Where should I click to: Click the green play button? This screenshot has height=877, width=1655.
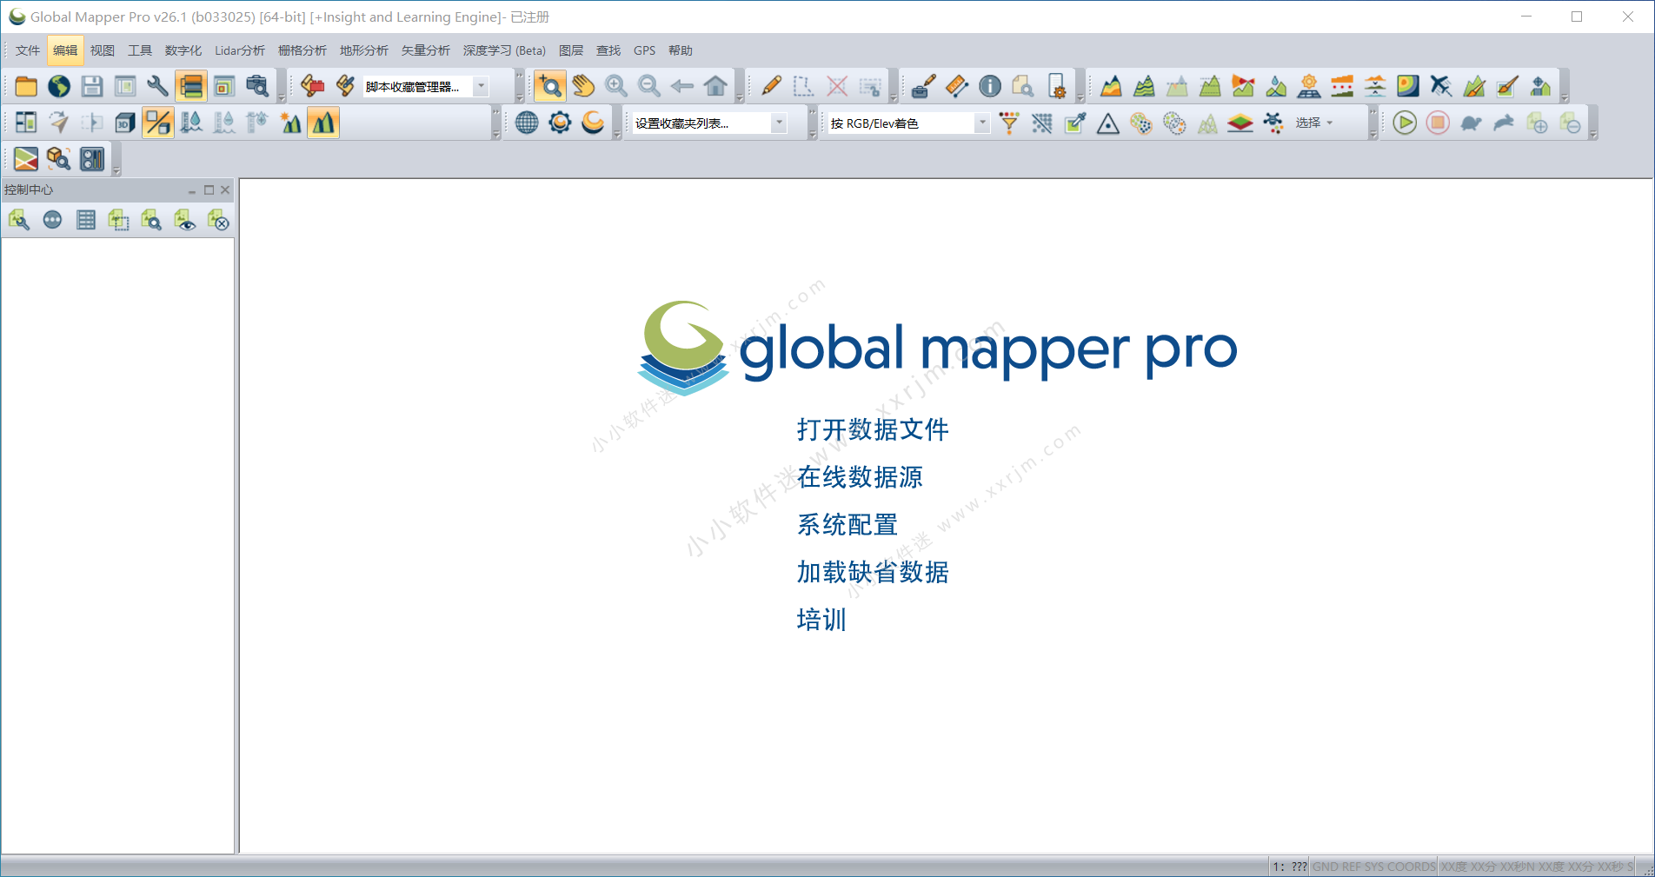[x=1405, y=123]
